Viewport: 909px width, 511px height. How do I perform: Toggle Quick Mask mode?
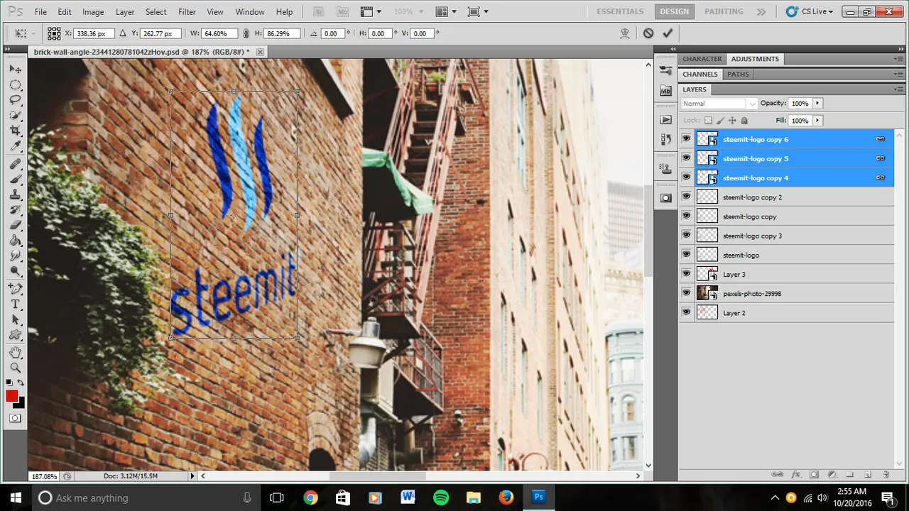15,418
